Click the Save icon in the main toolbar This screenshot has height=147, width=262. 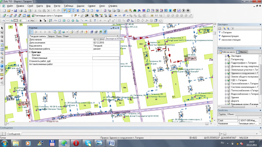(x=15, y=11)
